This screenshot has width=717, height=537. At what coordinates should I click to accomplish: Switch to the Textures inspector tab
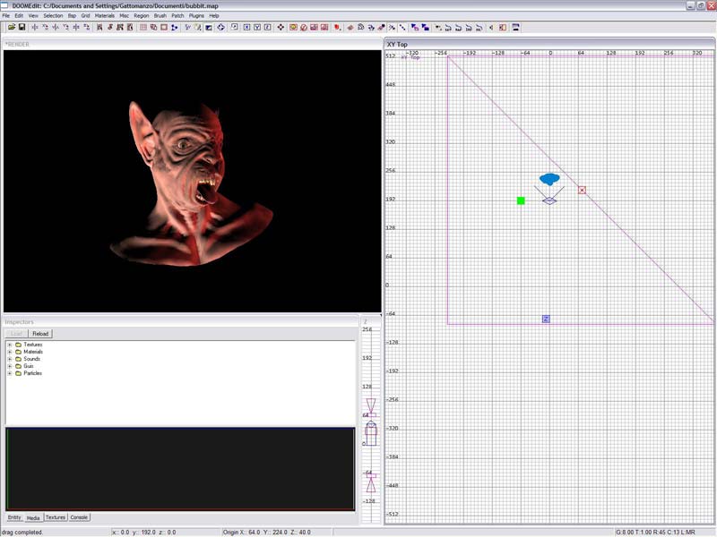pyautogui.click(x=56, y=517)
